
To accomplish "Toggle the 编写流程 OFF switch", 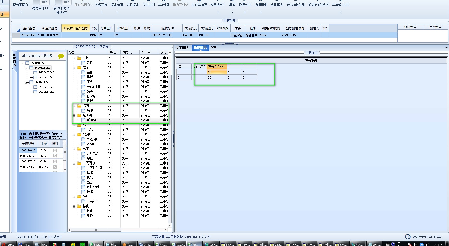I will [x=41, y=2].
